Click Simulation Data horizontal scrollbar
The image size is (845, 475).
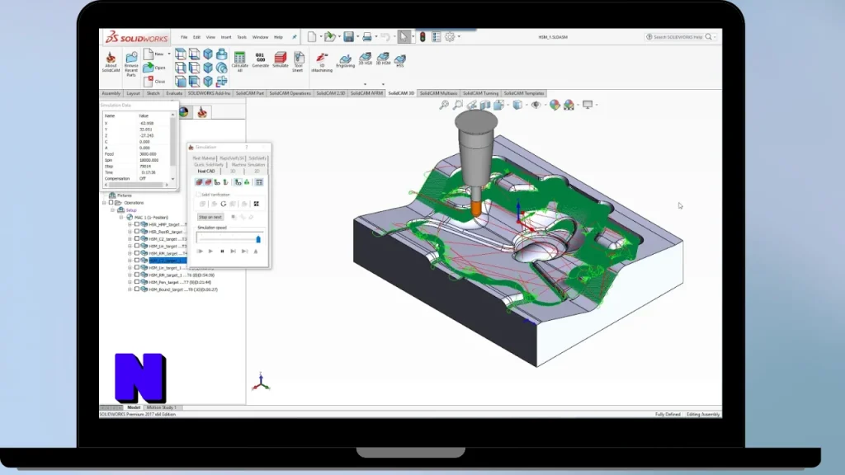(x=136, y=185)
